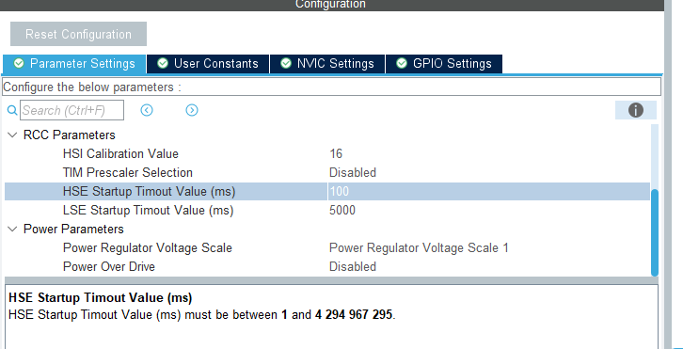Open the TIM Prescaler Selection value dropdown

point(488,172)
